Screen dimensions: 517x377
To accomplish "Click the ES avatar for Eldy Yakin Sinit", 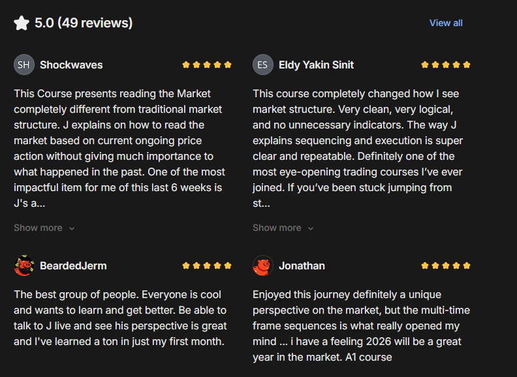I will click(263, 65).
